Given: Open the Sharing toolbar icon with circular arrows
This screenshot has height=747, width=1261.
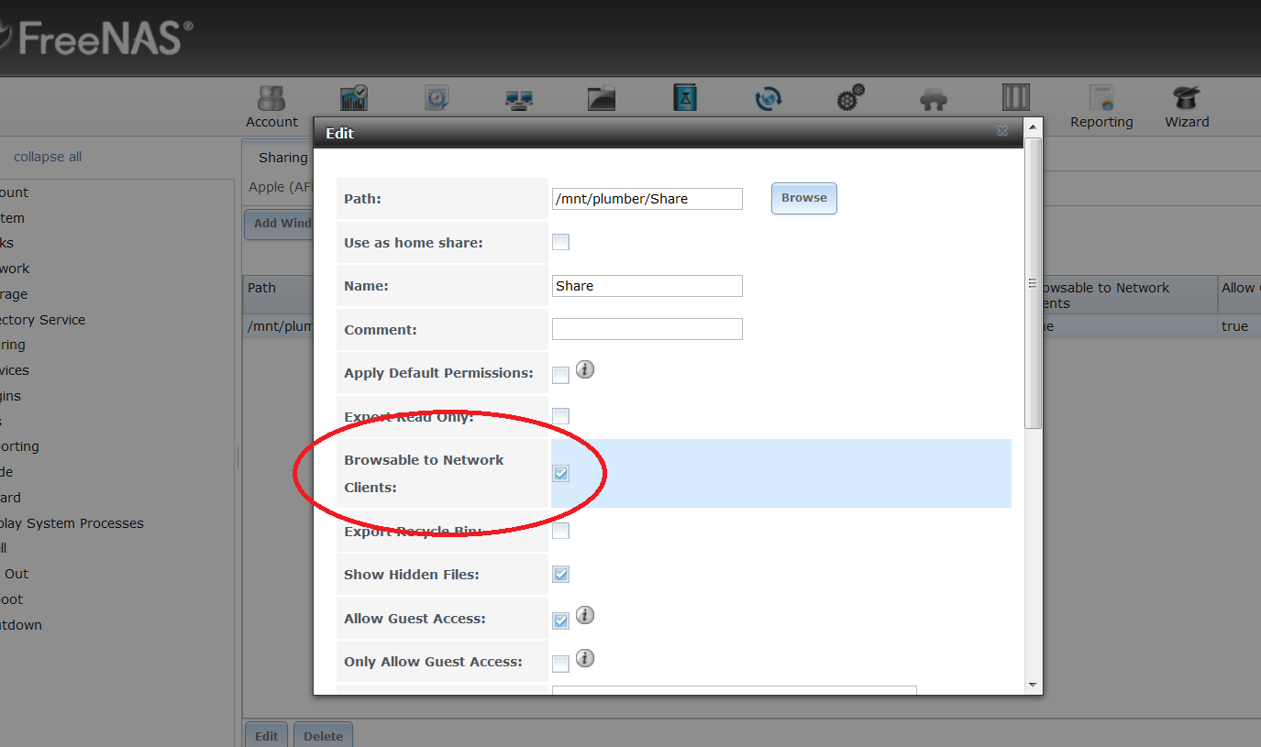Looking at the screenshot, I should 768,98.
